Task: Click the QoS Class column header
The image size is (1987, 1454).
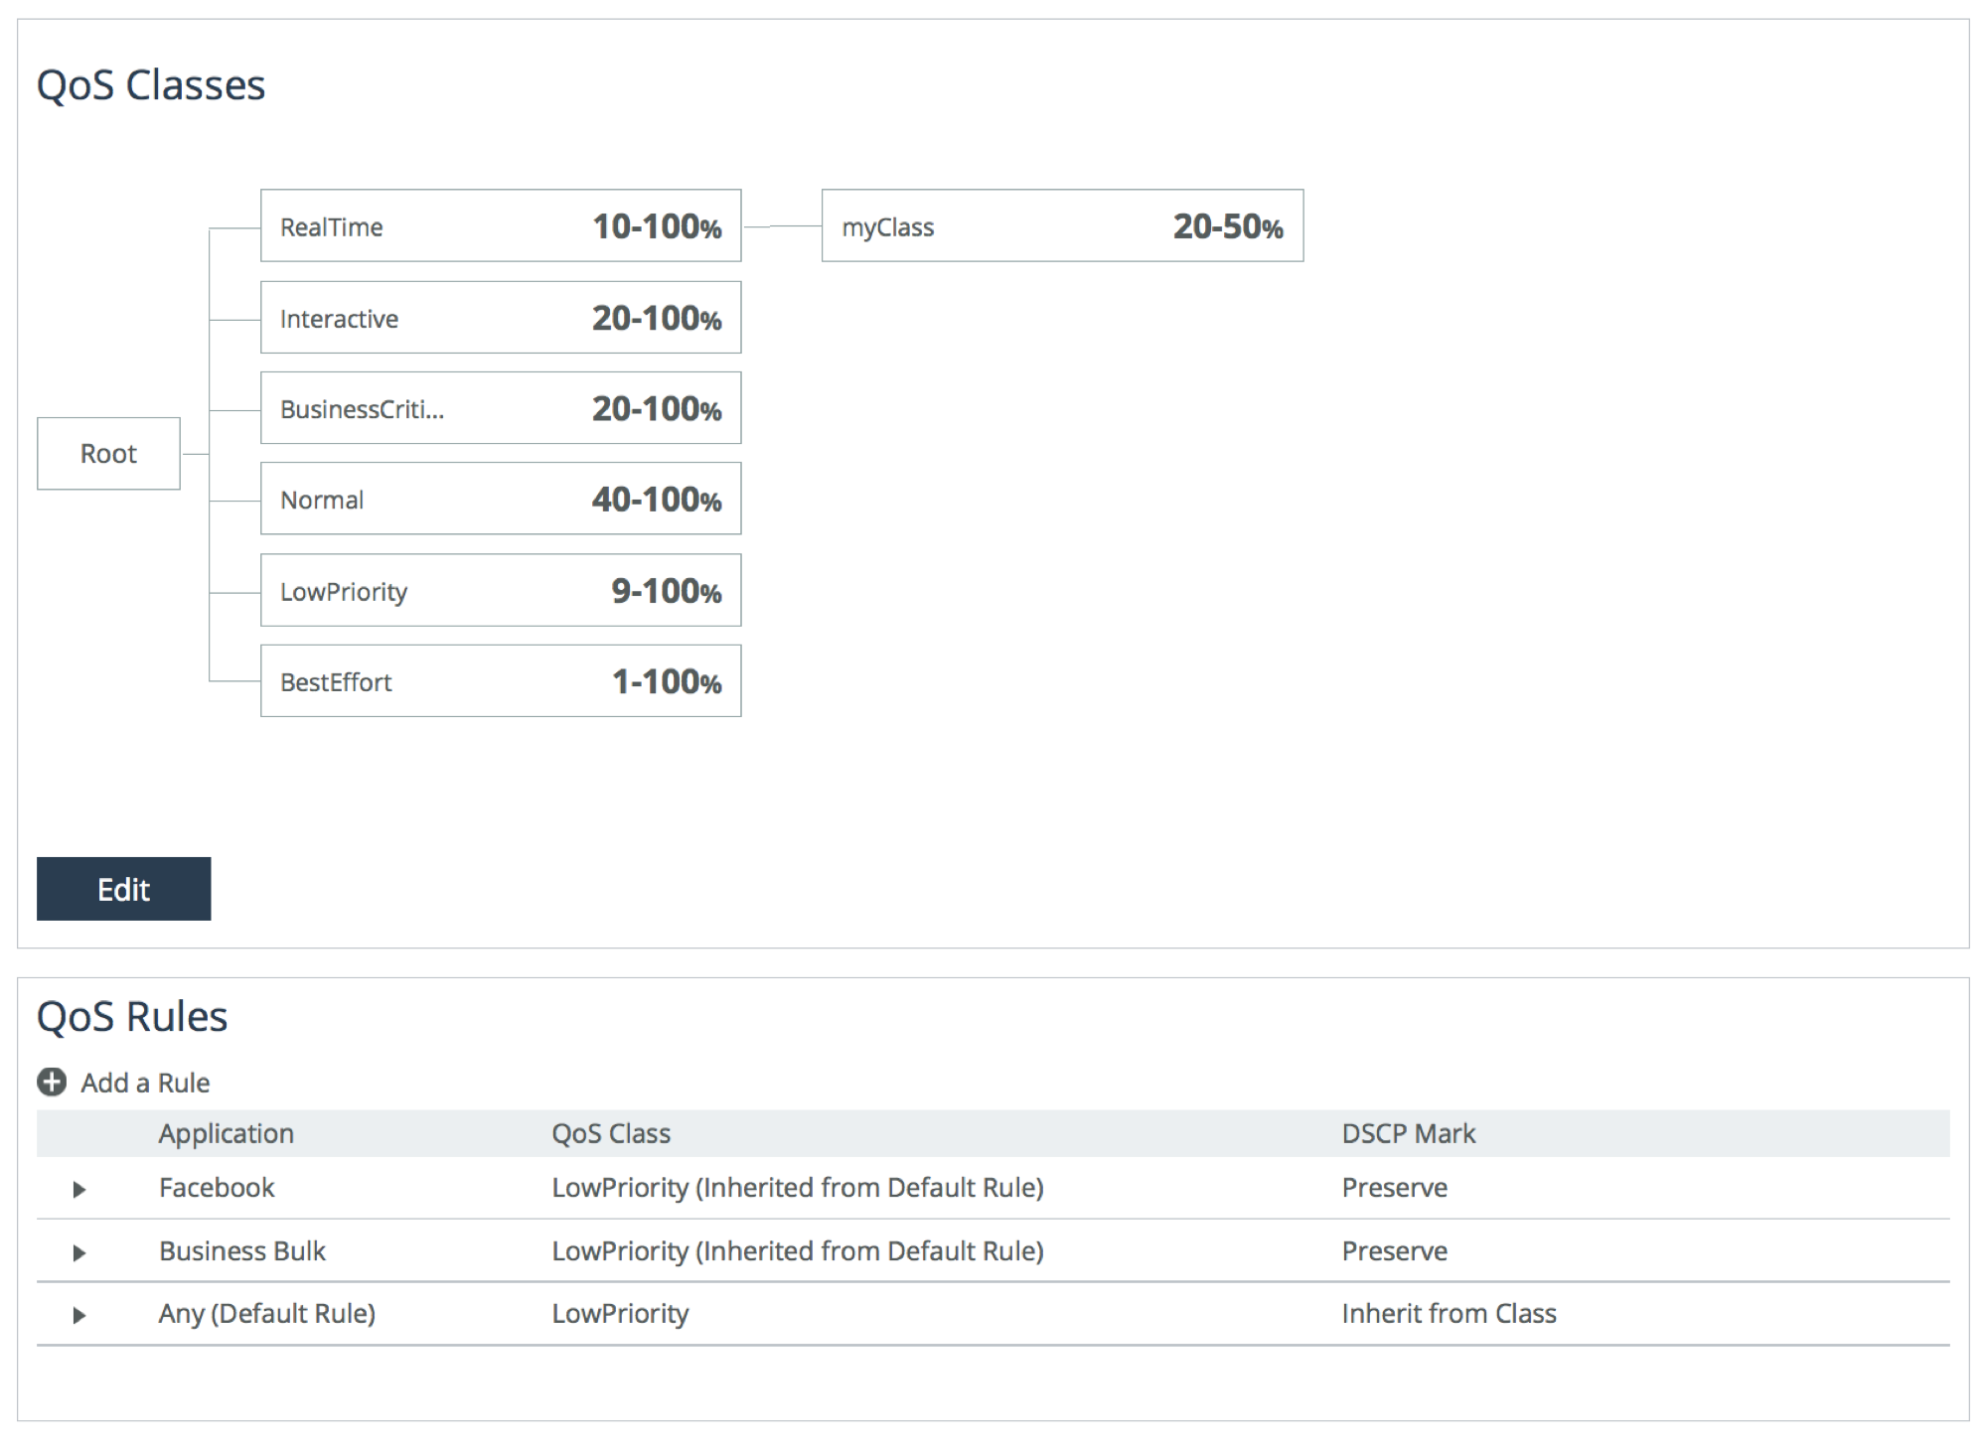Action: click(611, 1133)
